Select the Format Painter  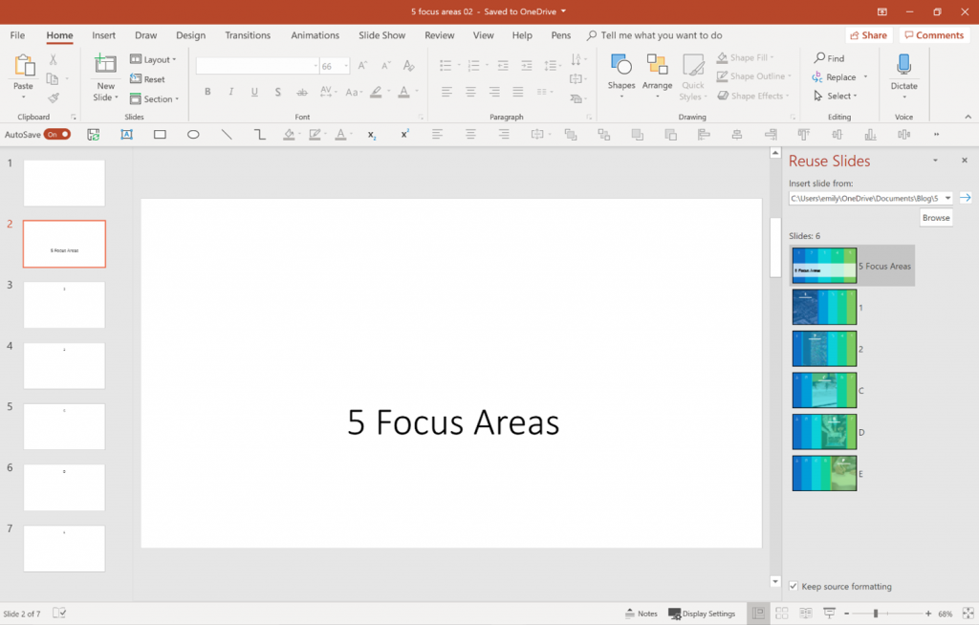[55, 97]
